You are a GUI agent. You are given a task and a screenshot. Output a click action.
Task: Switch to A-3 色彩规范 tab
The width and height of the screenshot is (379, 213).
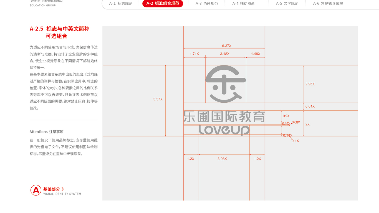[x=207, y=4]
